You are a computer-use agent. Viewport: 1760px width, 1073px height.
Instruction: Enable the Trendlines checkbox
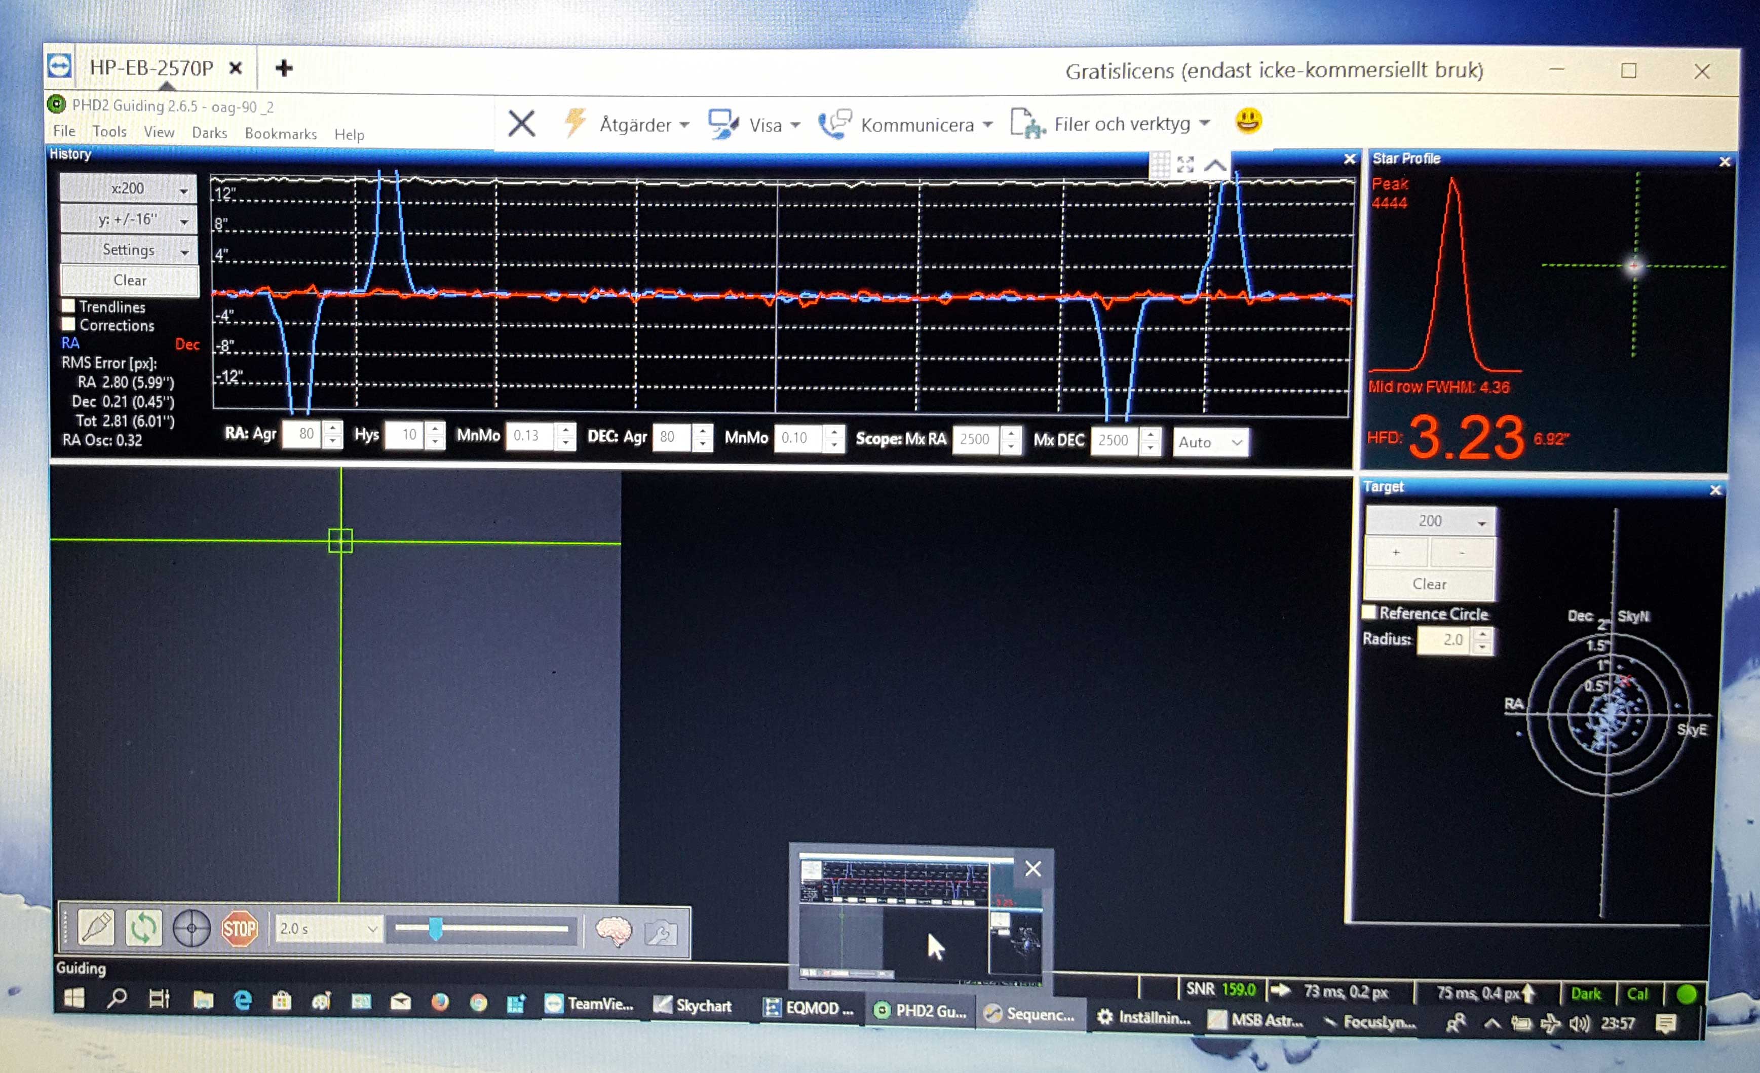click(x=68, y=306)
